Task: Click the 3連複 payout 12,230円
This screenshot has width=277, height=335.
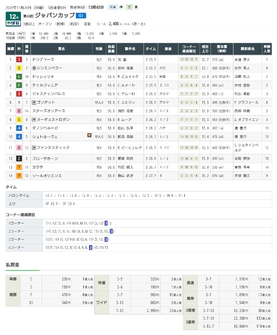Action: click(x=240, y=310)
